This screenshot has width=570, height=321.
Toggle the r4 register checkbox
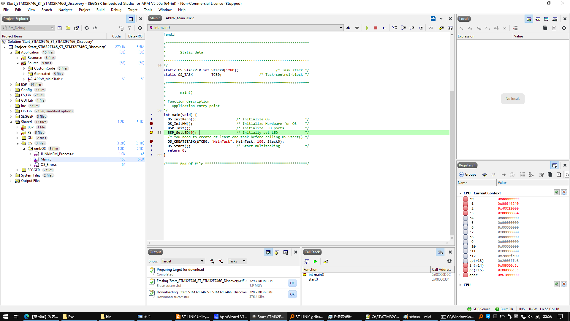pos(465,218)
